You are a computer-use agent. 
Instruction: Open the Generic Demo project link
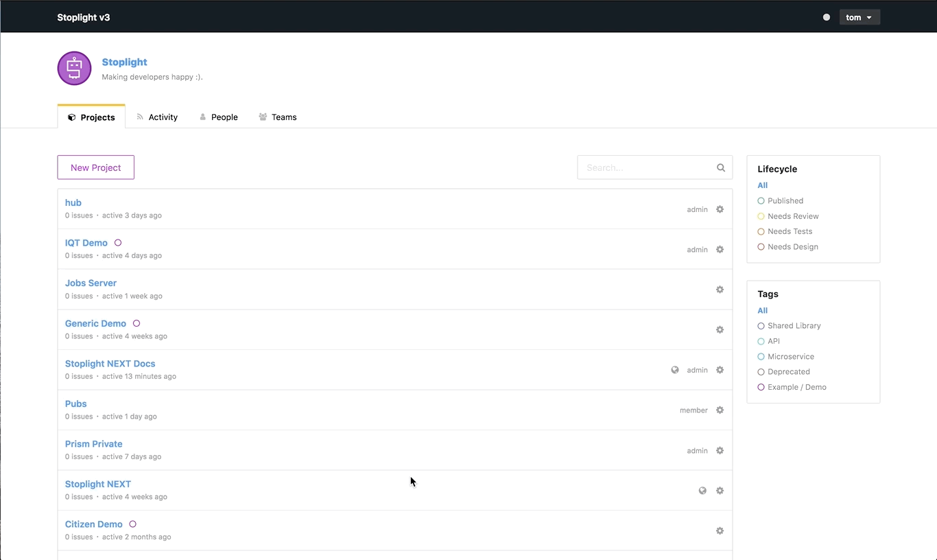pyautogui.click(x=95, y=323)
